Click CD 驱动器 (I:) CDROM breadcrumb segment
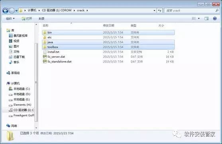The height and width of the screenshot is (144, 222). coord(57,10)
